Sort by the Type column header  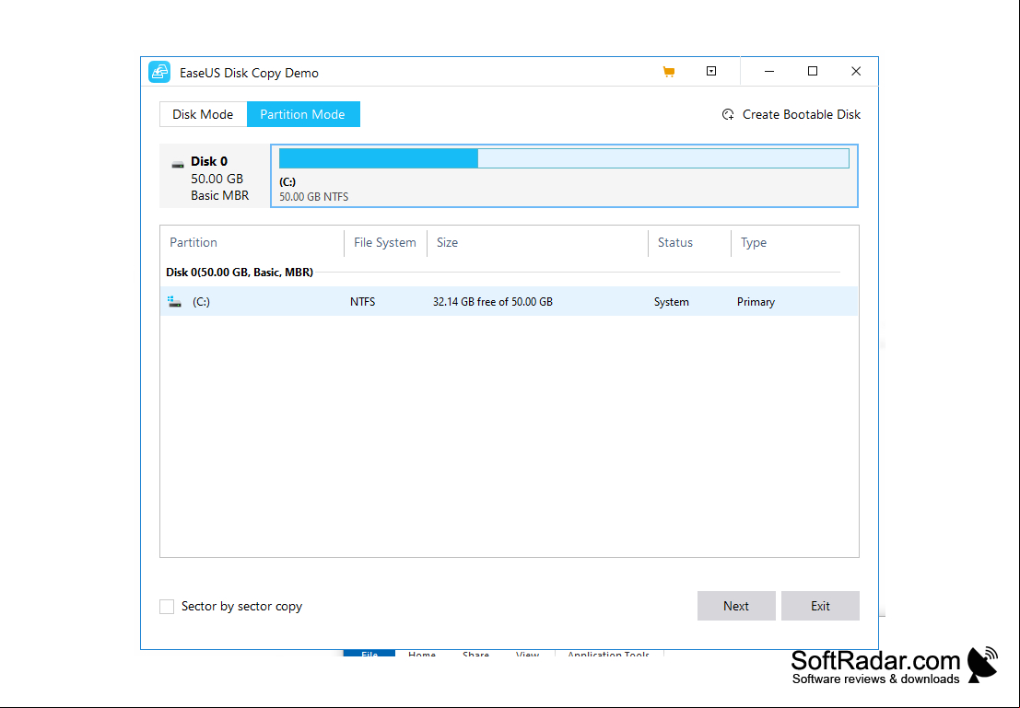tap(754, 242)
